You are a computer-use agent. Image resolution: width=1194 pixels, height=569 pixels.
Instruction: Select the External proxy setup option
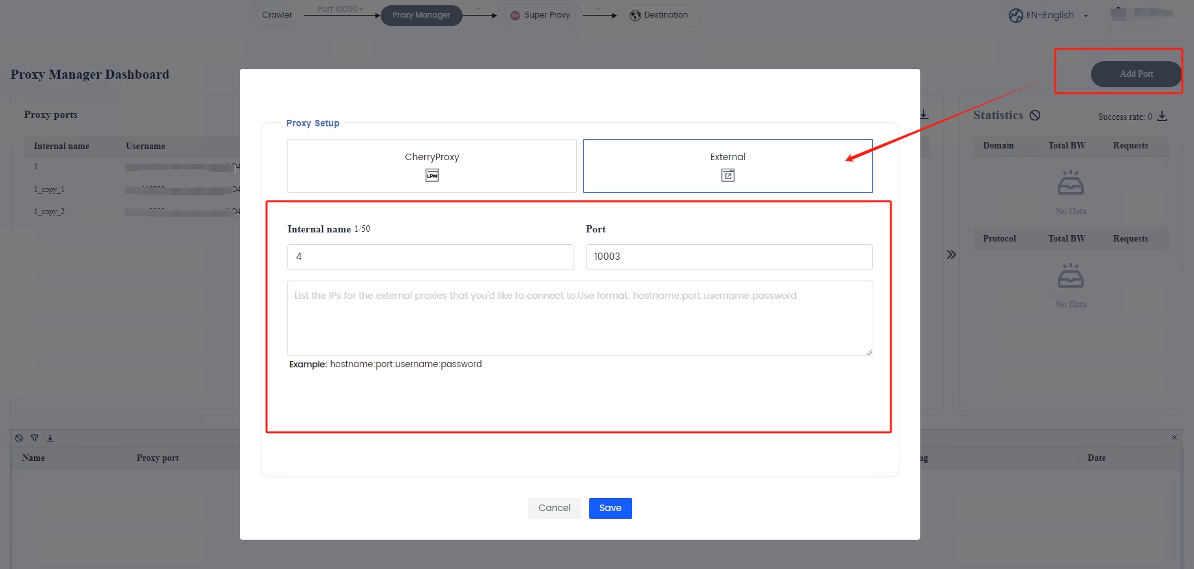coord(727,166)
